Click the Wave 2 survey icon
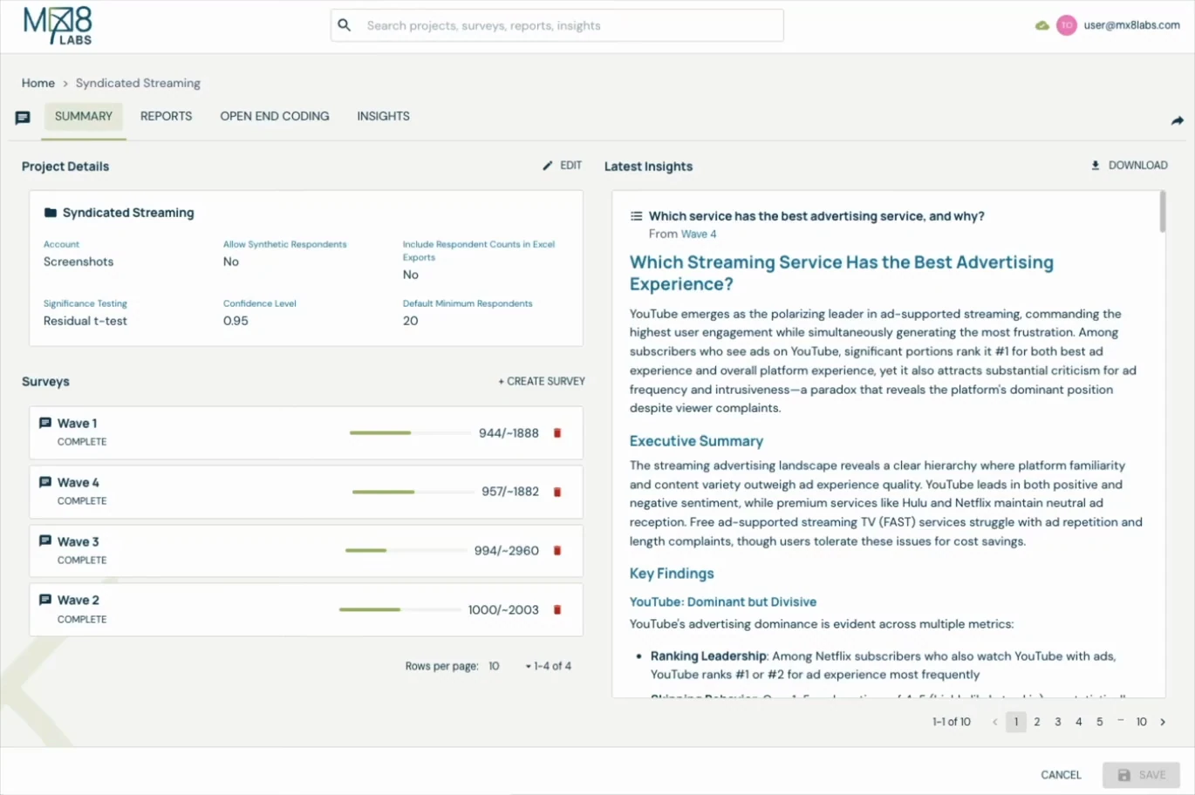The height and width of the screenshot is (795, 1195). click(45, 600)
